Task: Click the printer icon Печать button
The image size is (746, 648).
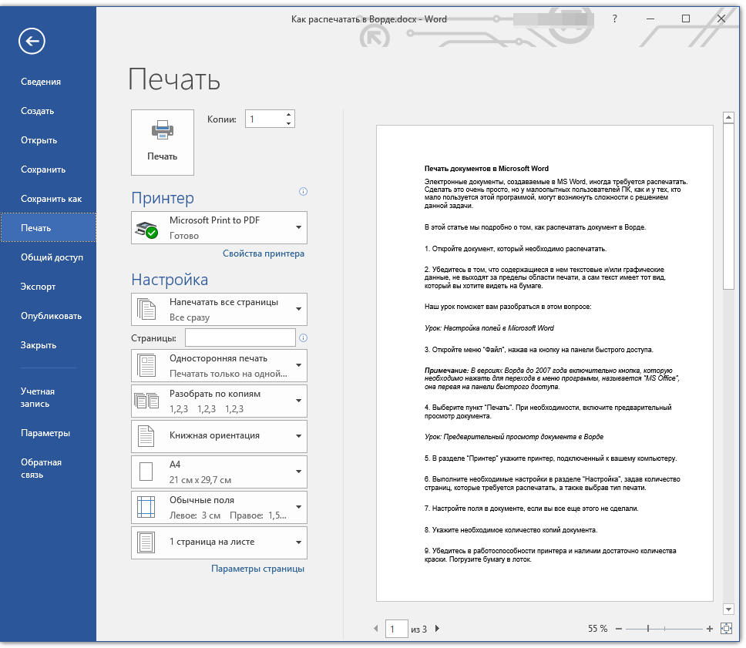Action: point(163,143)
